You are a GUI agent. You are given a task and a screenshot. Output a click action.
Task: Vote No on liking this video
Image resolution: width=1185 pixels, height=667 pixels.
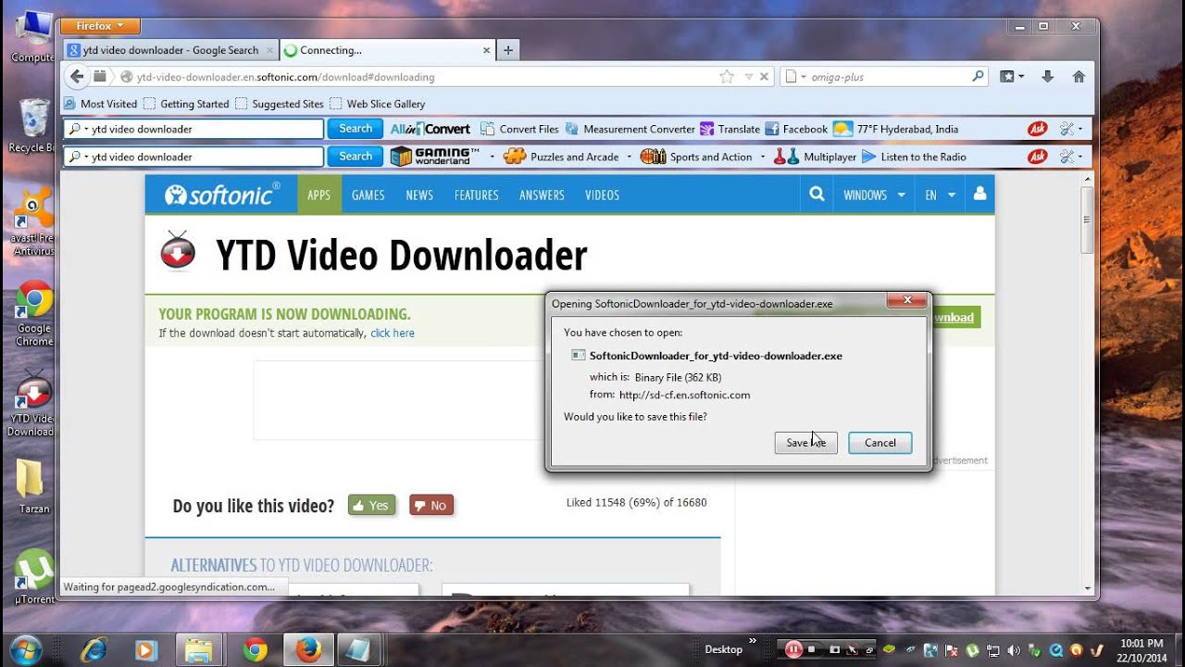pyautogui.click(x=431, y=505)
